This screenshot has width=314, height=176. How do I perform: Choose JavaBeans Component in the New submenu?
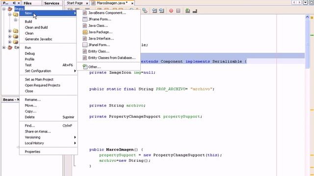pyautogui.click(x=108, y=13)
